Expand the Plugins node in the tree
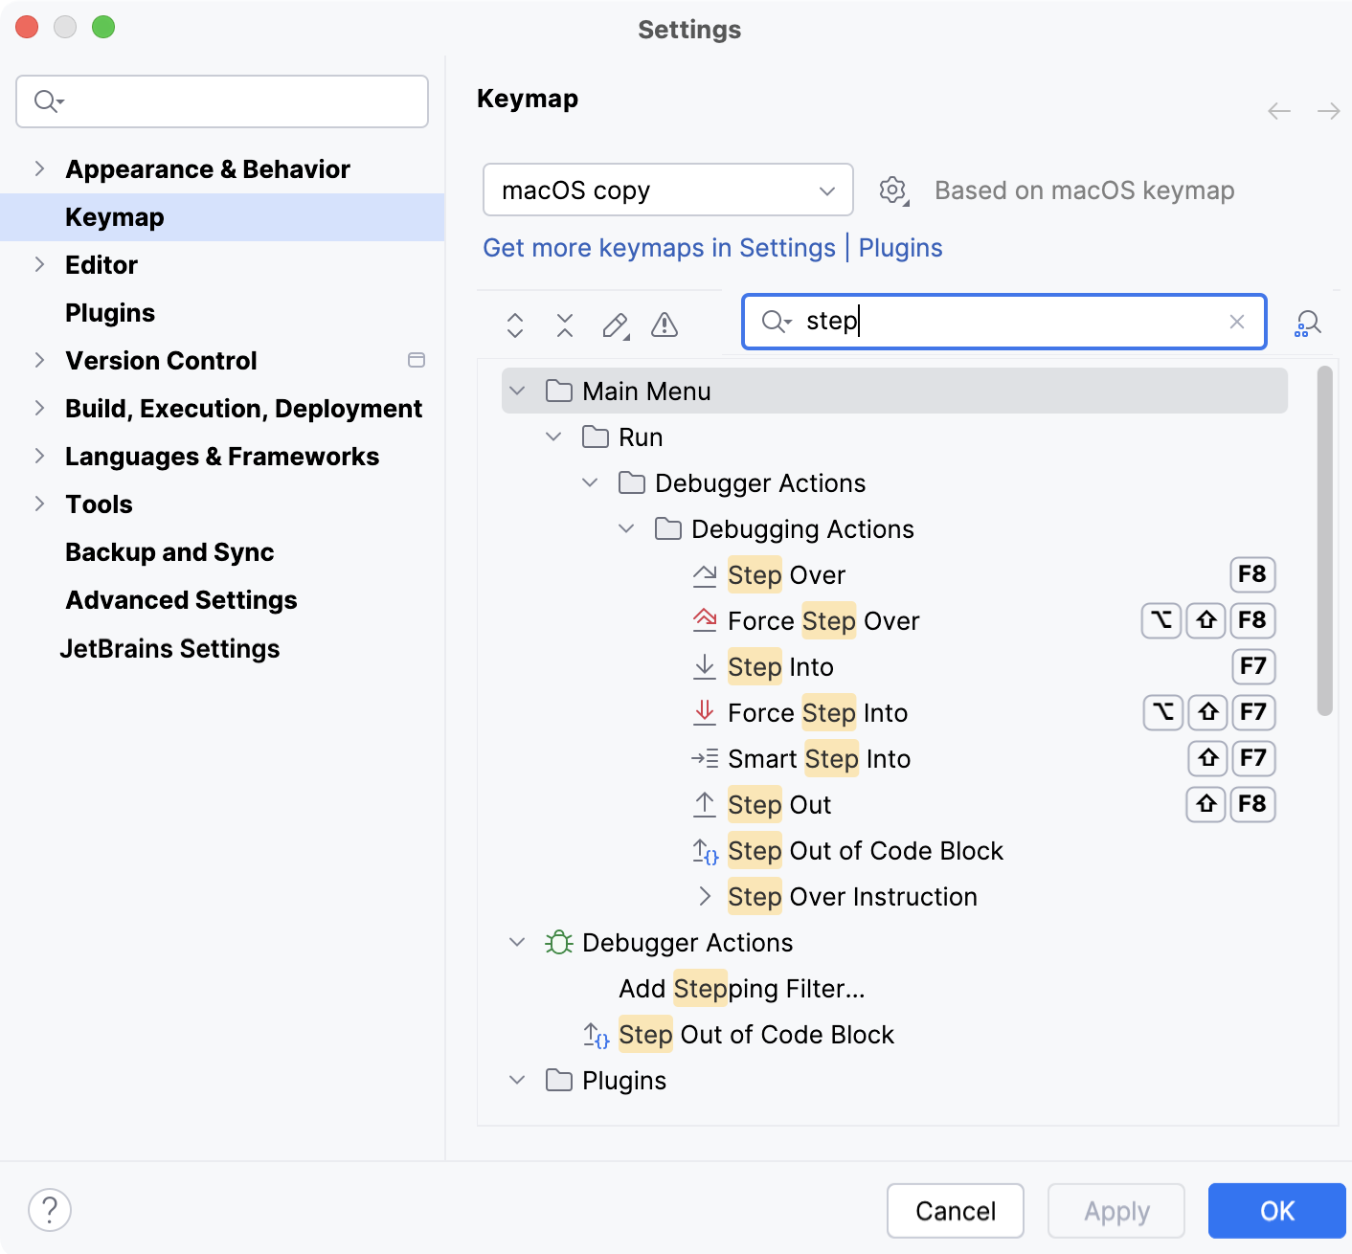The image size is (1352, 1254). pyautogui.click(x=517, y=1080)
